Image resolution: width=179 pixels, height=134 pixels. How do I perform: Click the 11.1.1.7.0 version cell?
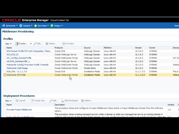[x=140, y=71]
